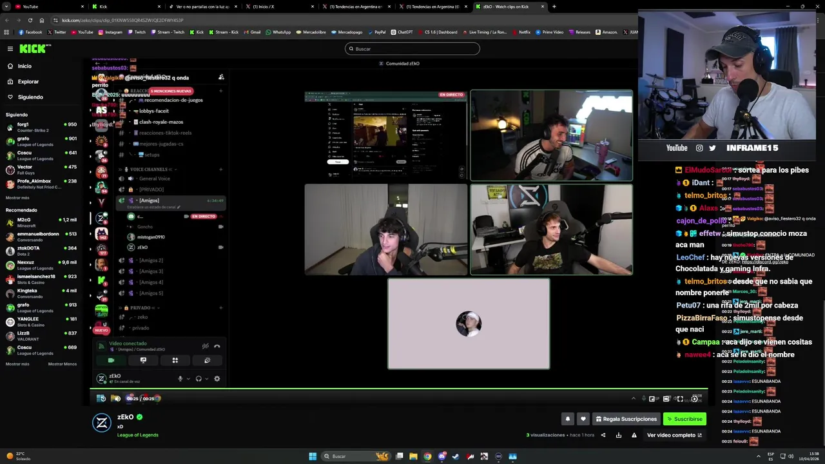Open Windows Start menu
The width and height of the screenshot is (825, 464).
click(313, 456)
